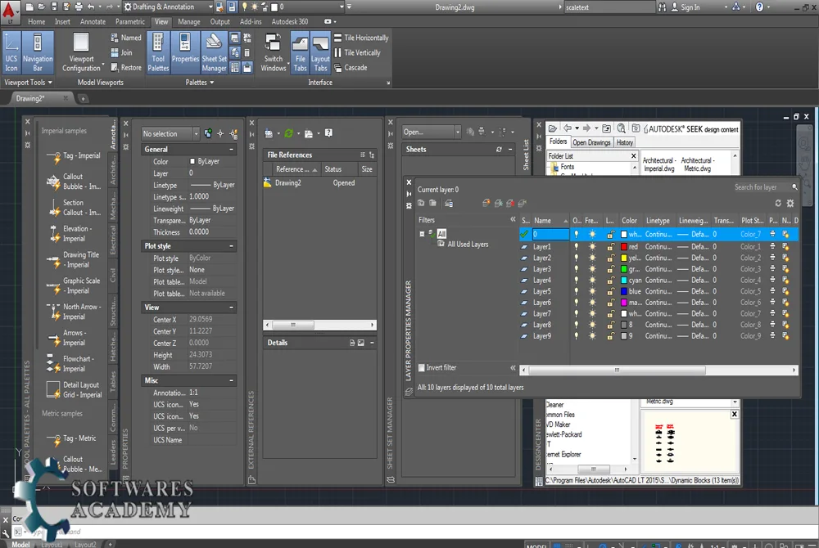Choose Tile Vertically window arrangement

tap(357, 52)
